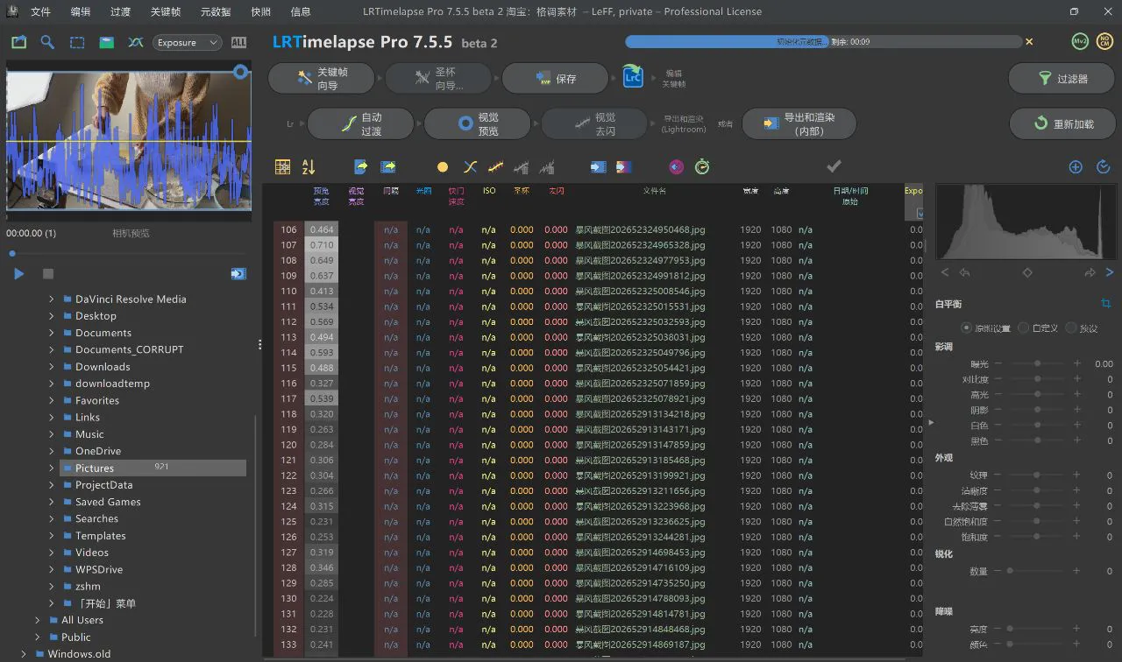Click the 保存 button
The image size is (1122, 662).
click(555, 78)
